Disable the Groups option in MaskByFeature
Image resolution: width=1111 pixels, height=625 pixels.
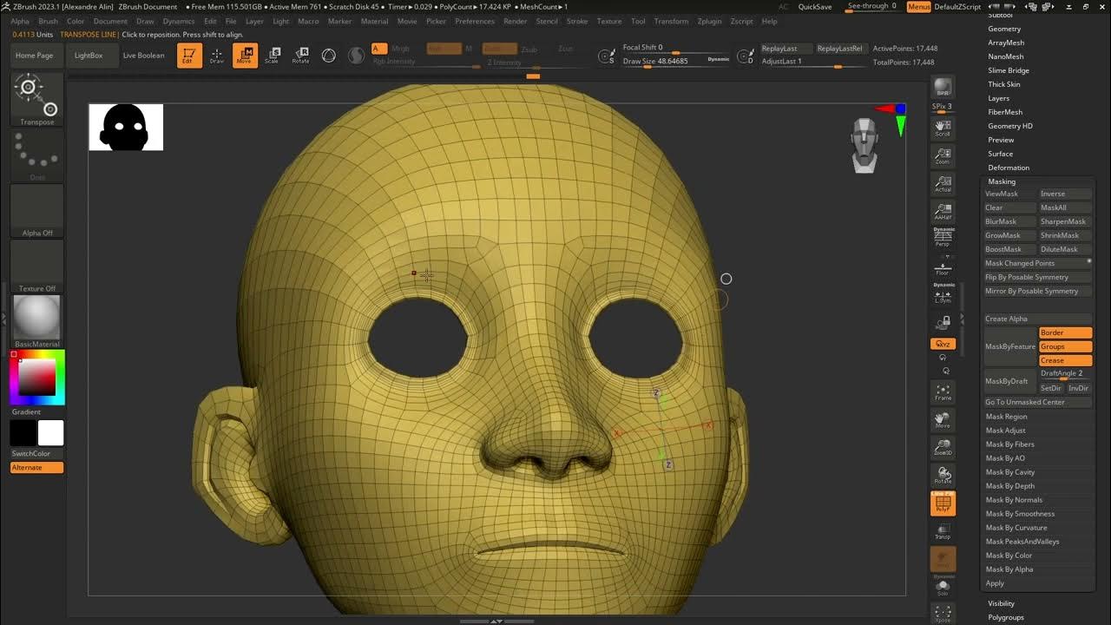click(1065, 346)
